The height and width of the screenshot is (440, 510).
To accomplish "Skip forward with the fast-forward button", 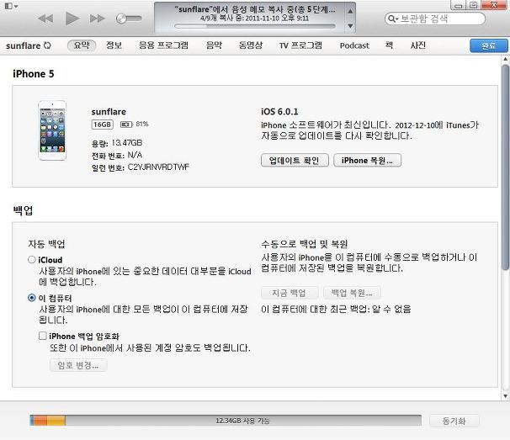I will [x=98, y=19].
